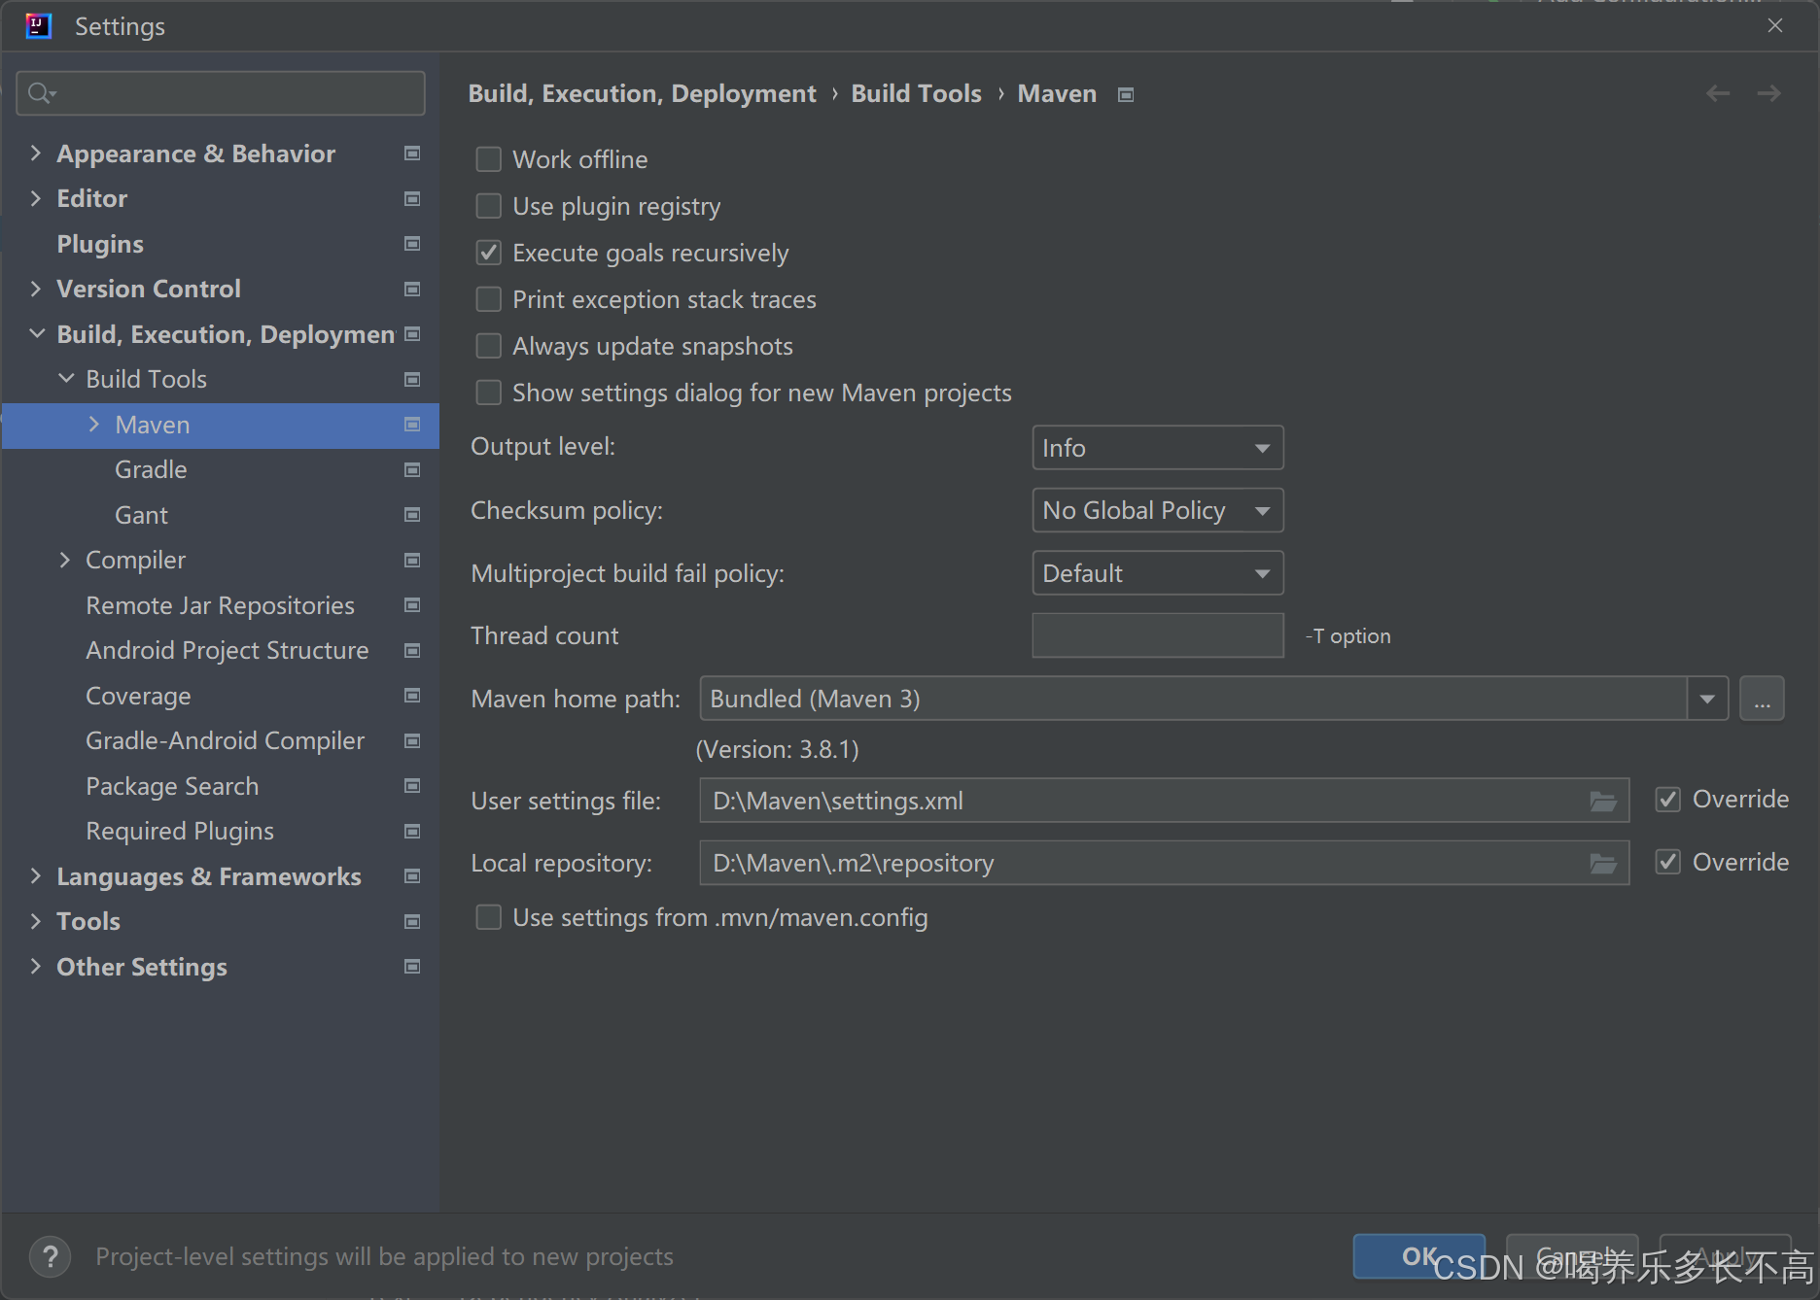Screen dimensions: 1820x1300
Task: Expand the Maven subtree
Action: [94, 425]
